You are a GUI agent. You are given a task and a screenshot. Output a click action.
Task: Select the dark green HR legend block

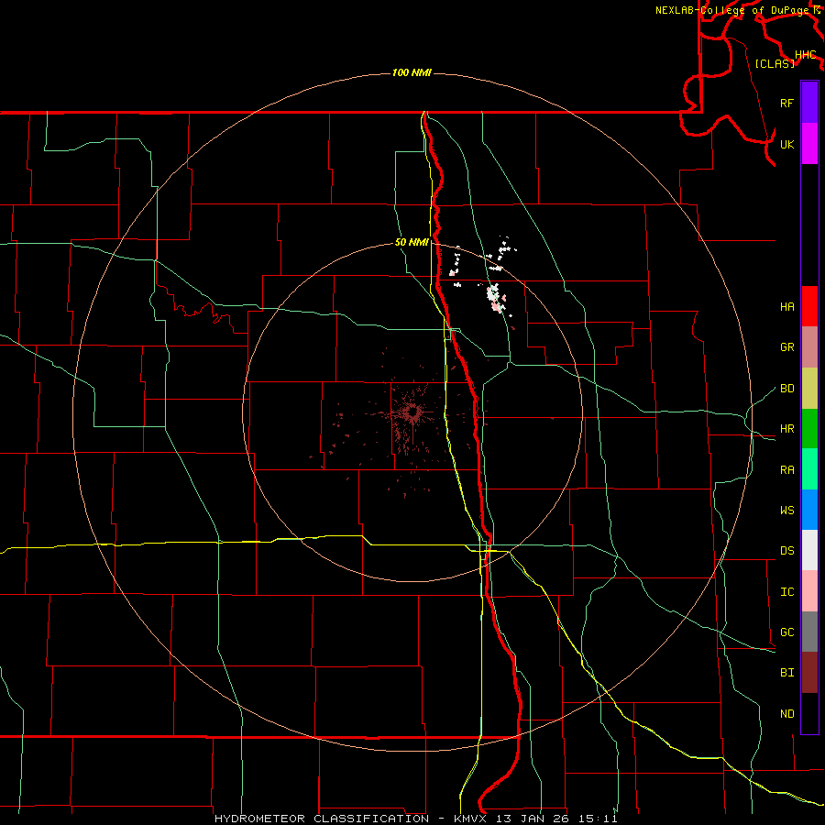809,429
